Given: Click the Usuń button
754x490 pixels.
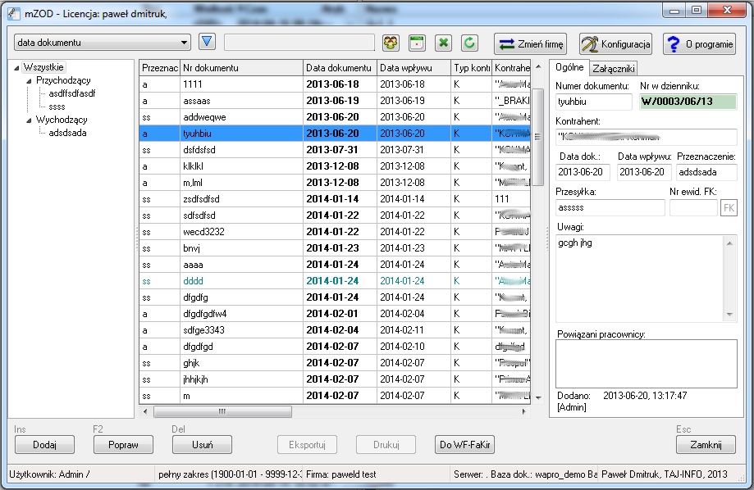Looking at the screenshot, I should click(x=202, y=445).
